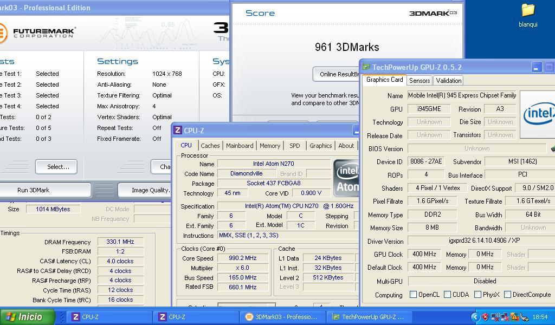The height and width of the screenshot is (325, 555).
Task: Click the 961 3DMarks score text
Action: click(x=347, y=47)
